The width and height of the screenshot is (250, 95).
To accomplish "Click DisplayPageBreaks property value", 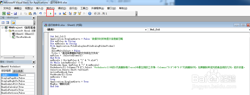I will click(x=26, y=78).
